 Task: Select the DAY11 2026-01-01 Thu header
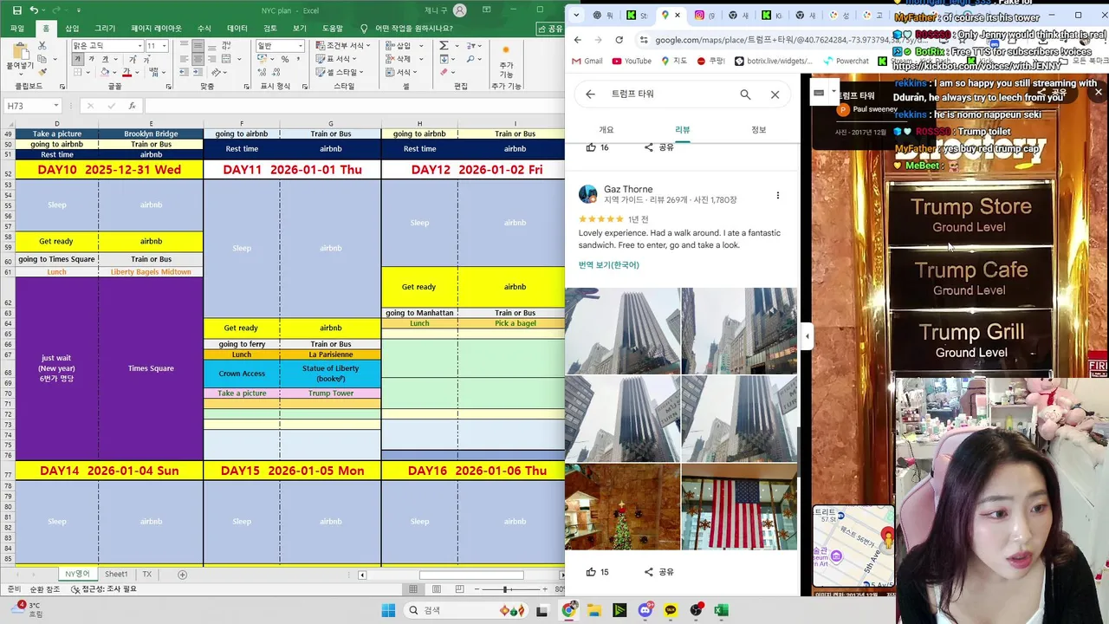[x=292, y=170]
